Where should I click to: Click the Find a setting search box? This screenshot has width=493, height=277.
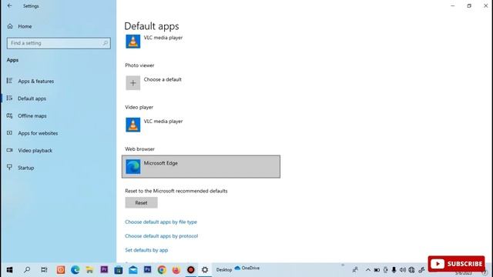pos(59,43)
